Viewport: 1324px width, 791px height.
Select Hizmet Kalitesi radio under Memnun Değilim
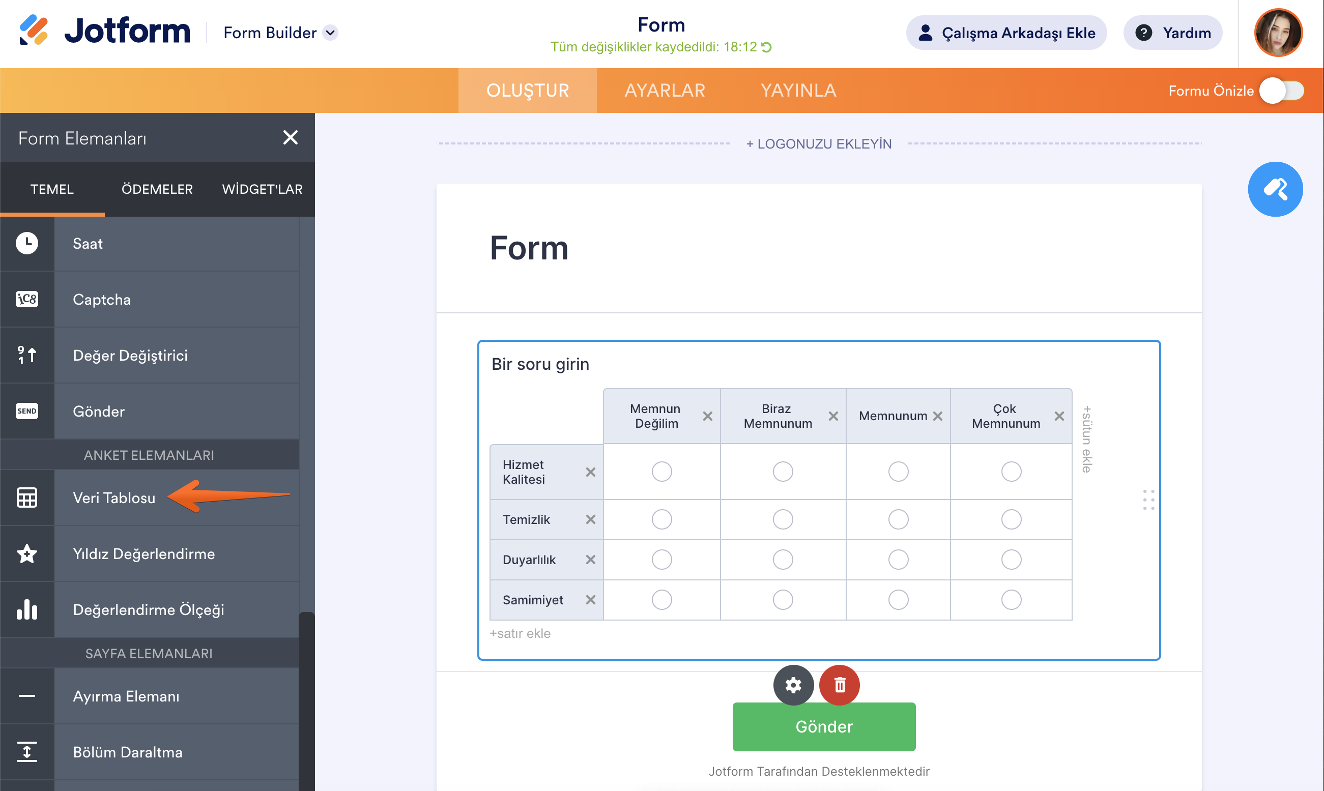661,472
